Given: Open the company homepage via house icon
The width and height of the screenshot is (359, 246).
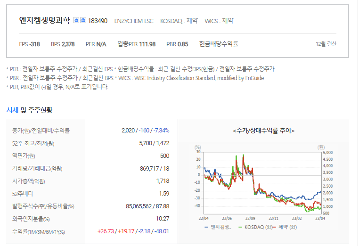Looking at the screenshot, I should (76, 20).
